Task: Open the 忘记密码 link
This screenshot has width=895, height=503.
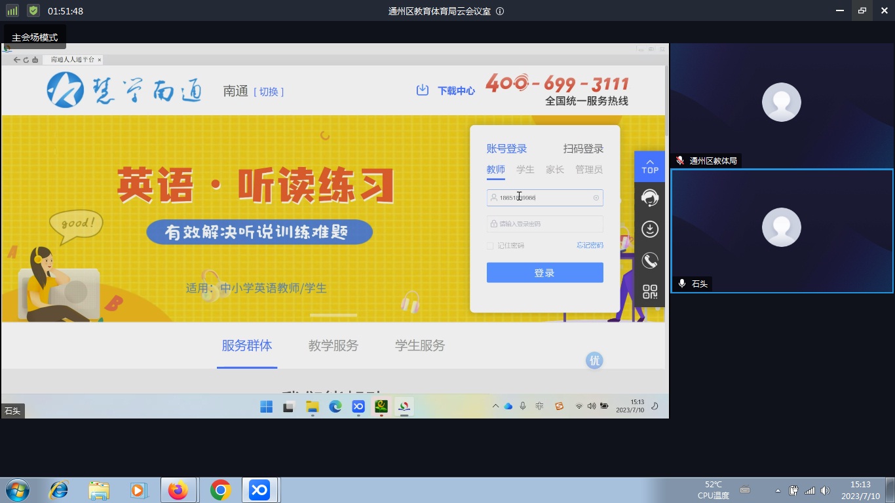Action: point(590,246)
